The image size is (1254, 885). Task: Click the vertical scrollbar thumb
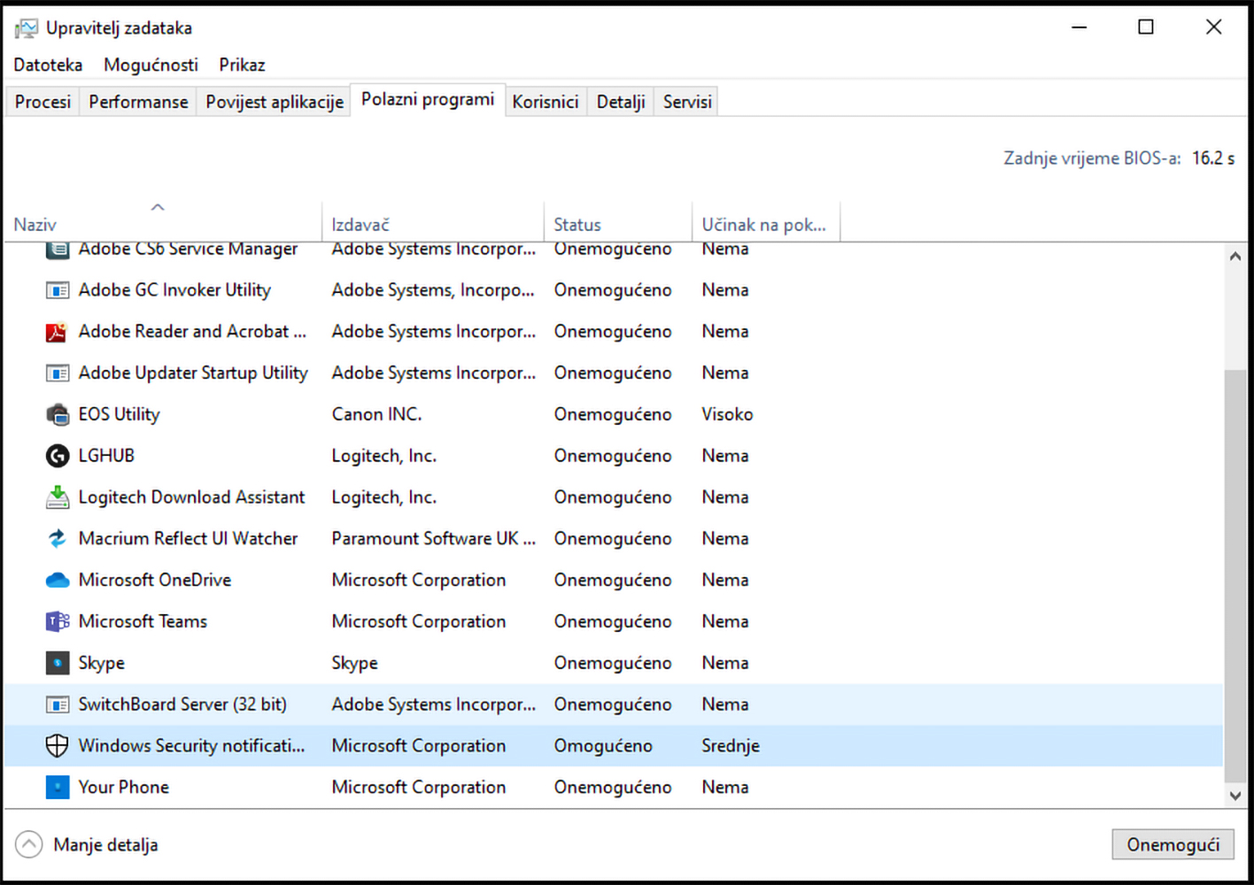pos(1235,575)
